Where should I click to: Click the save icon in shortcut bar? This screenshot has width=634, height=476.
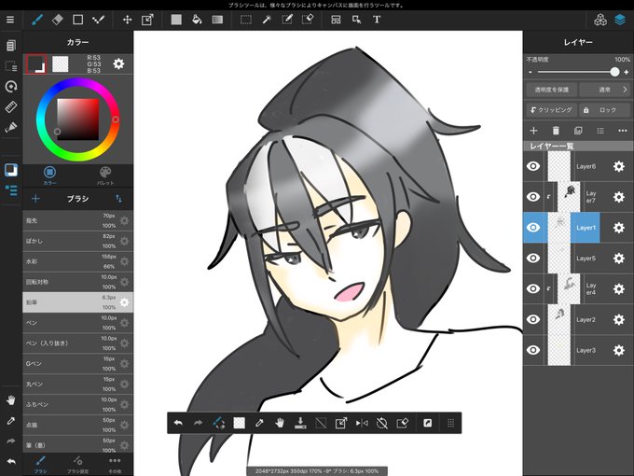pos(300,424)
